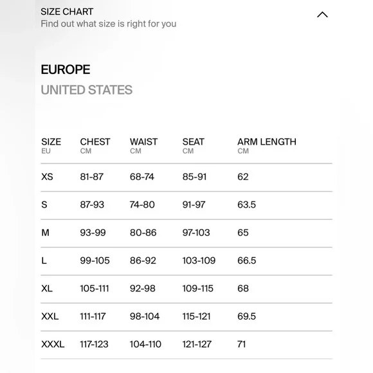Select the S size row label
Screen dimensions: 373x373
[x=44, y=205]
